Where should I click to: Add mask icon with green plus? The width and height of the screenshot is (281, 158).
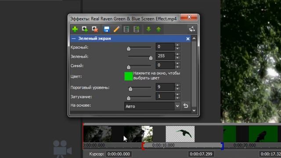coord(85,29)
